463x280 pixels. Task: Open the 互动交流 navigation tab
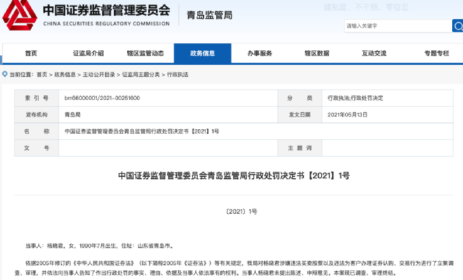tap(374, 53)
